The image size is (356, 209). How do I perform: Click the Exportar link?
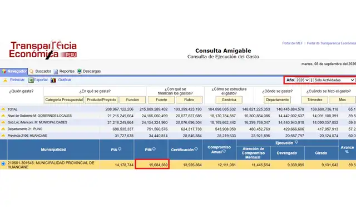coord(41,80)
